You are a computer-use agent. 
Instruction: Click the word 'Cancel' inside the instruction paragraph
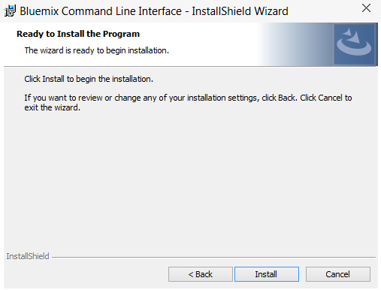pos(330,98)
